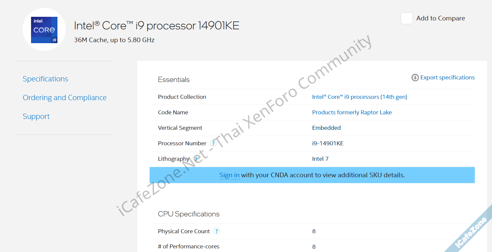The width and height of the screenshot is (492, 252).
Task: Click the Add to Compare label text
Action: 440,18
